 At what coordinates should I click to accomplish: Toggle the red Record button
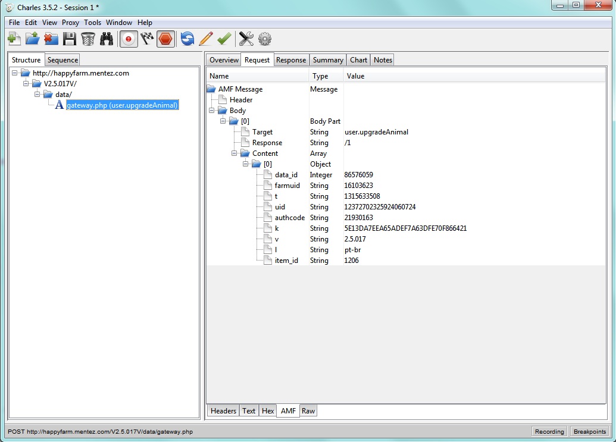point(129,39)
